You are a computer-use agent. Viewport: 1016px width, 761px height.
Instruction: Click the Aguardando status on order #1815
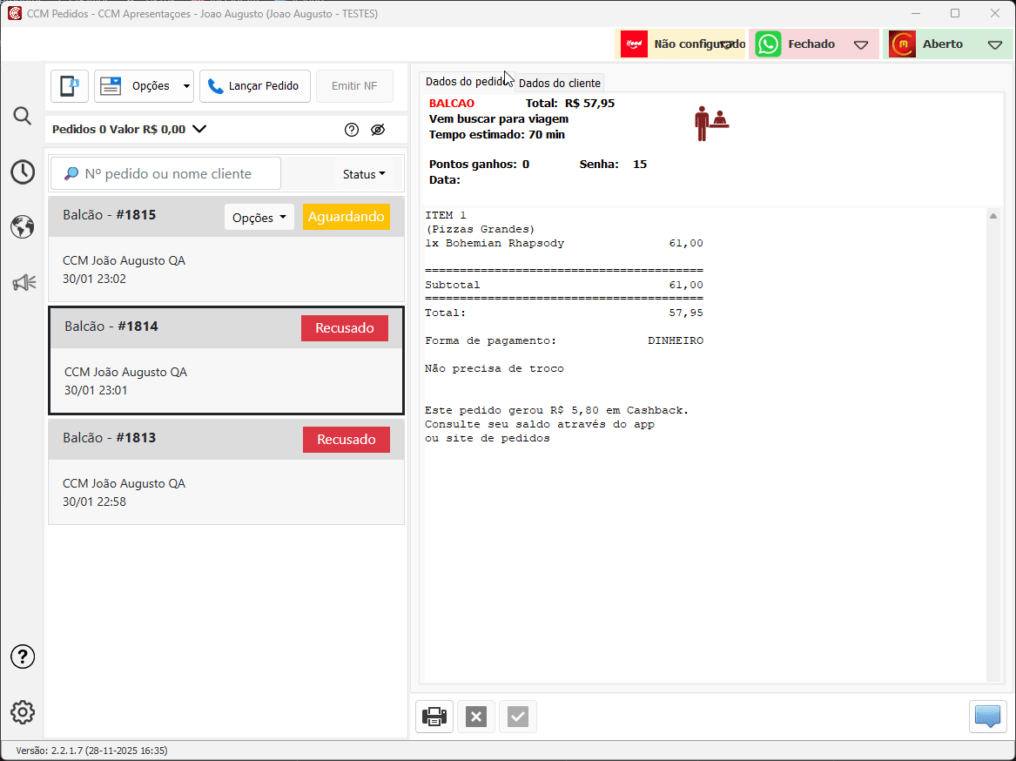tap(346, 217)
